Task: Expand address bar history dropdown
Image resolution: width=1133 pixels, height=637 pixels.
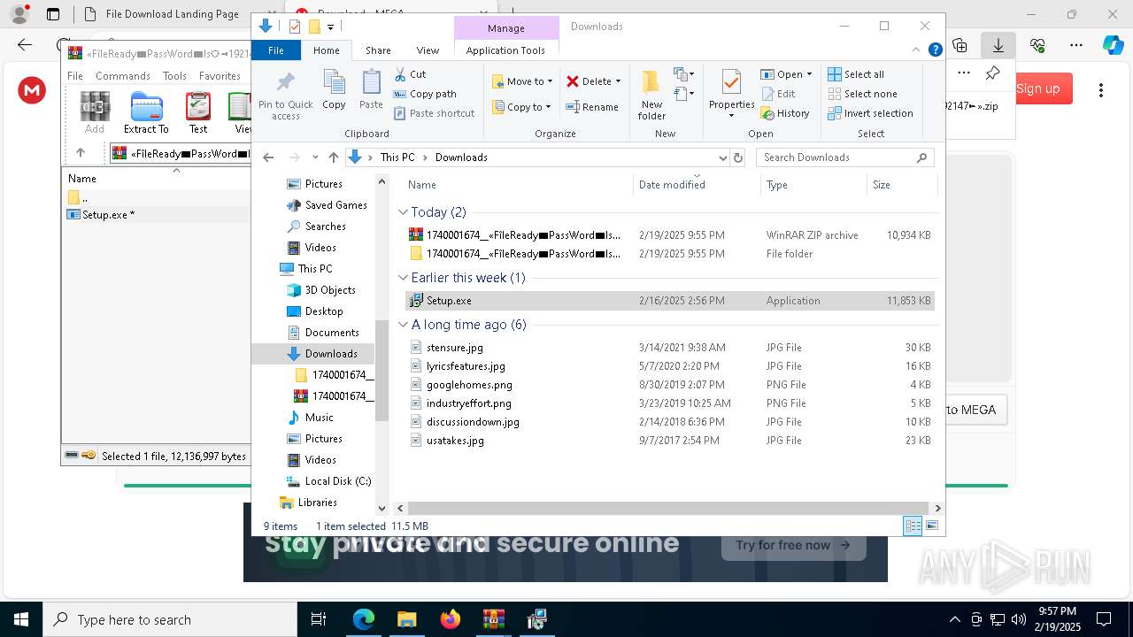Action: point(722,157)
